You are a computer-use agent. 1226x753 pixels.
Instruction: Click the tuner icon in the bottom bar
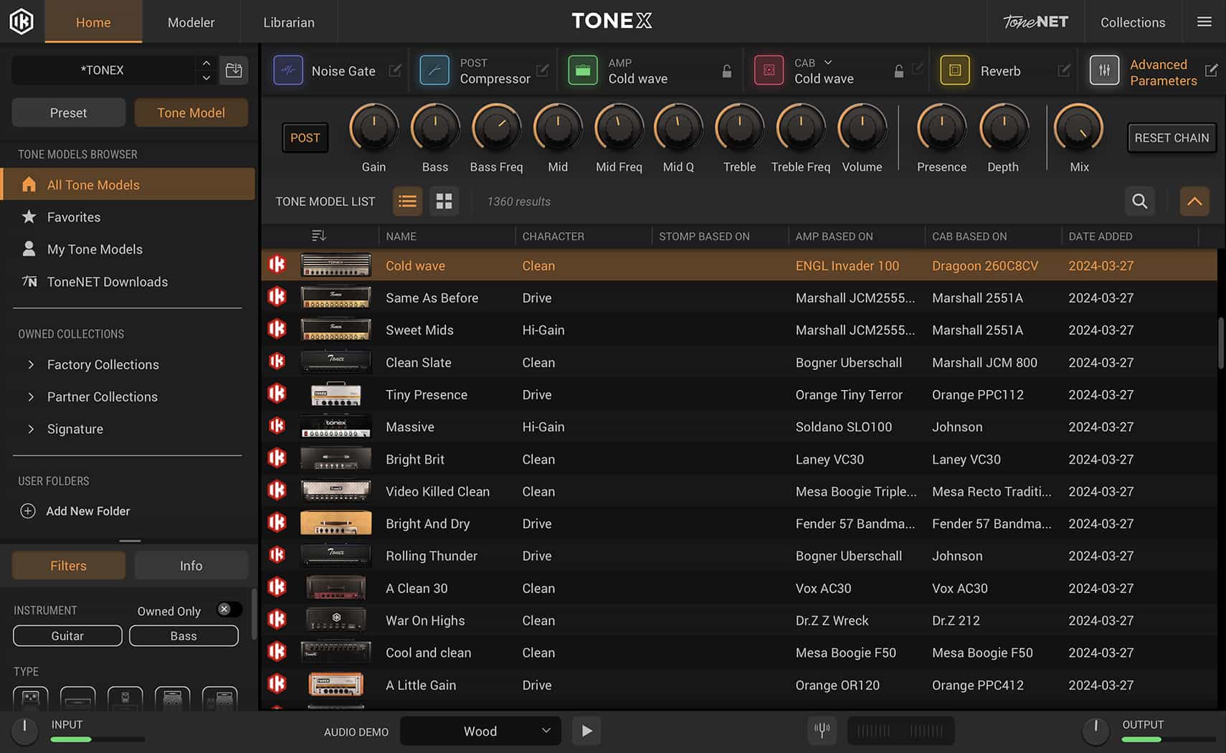(822, 730)
